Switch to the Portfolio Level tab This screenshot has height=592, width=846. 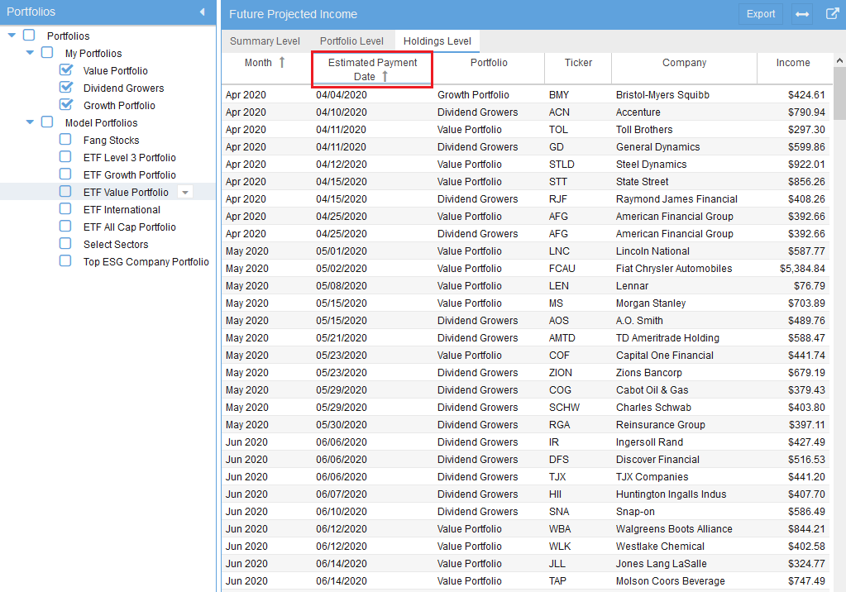point(353,41)
